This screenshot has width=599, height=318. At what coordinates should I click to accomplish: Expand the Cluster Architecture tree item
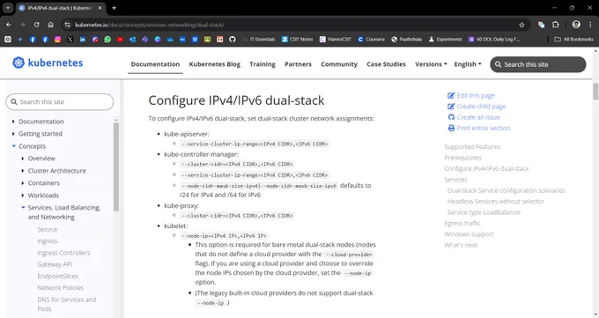pyautogui.click(x=23, y=171)
